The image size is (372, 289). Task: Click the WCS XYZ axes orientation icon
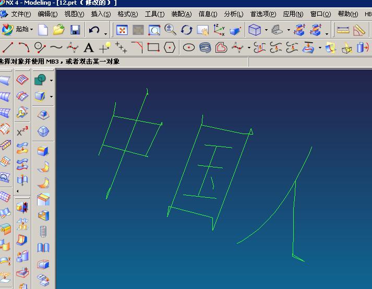coord(219,30)
